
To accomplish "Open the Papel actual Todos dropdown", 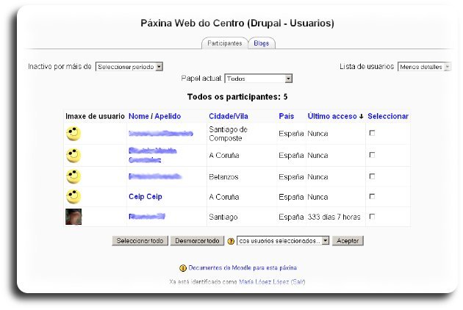I will [x=259, y=79].
